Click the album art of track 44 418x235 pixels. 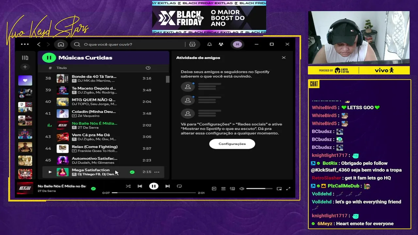pyautogui.click(x=62, y=149)
